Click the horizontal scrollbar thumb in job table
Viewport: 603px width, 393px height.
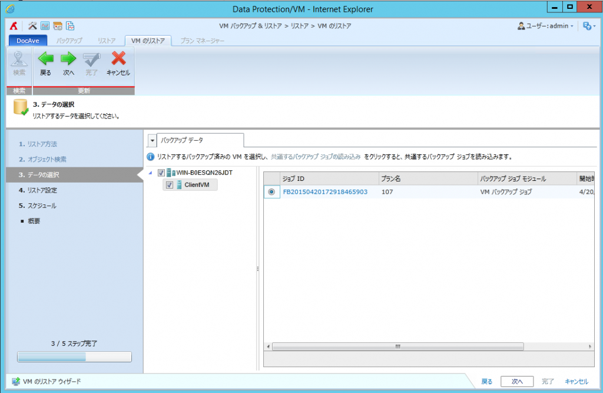click(x=397, y=346)
